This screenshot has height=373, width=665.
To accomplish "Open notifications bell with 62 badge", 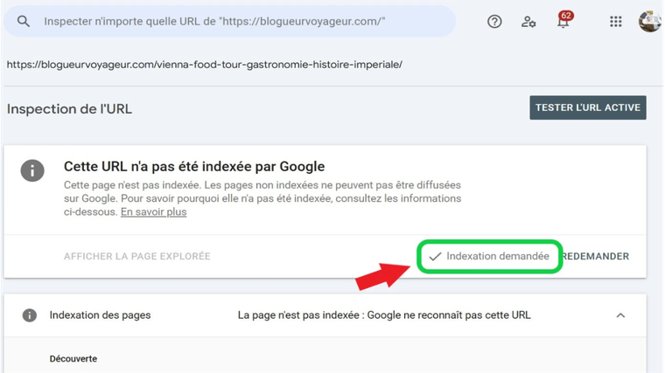I will [x=563, y=20].
